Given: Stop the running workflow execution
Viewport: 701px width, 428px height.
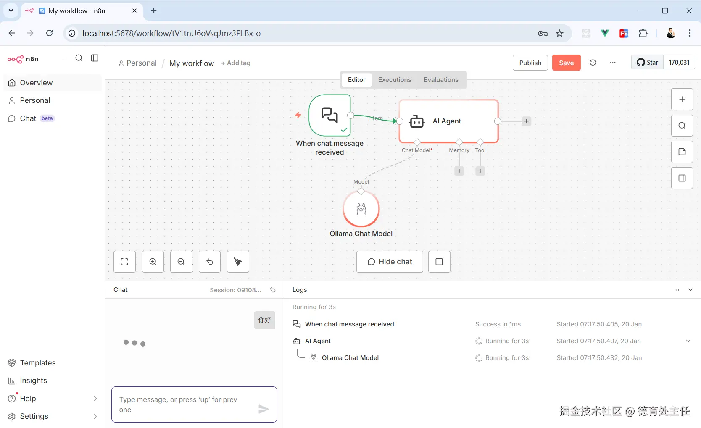Looking at the screenshot, I should (439, 262).
